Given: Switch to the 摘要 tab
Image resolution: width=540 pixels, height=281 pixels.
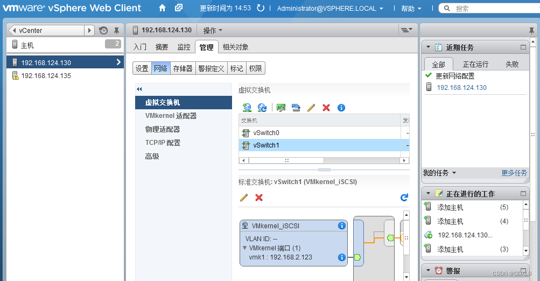Looking at the screenshot, I should (x=162, y=47).
